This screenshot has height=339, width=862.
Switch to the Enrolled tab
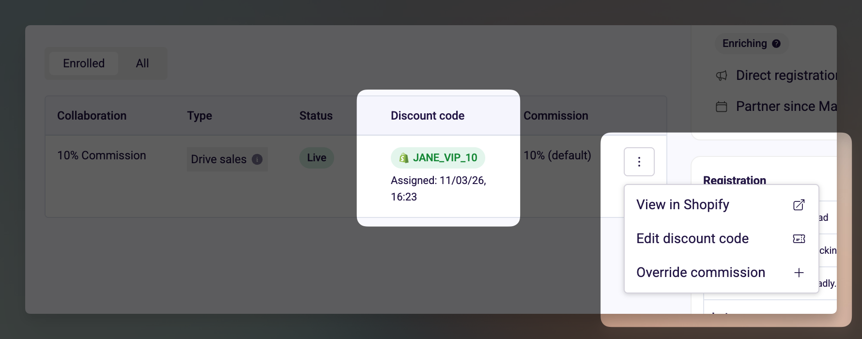pyautogui.click(x=83, y=63)
